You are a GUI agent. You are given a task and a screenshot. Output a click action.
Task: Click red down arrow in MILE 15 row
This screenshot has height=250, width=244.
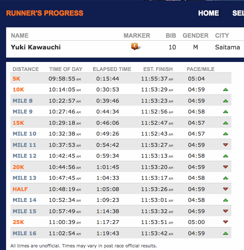pyautogui.click(x=225, y=211)
